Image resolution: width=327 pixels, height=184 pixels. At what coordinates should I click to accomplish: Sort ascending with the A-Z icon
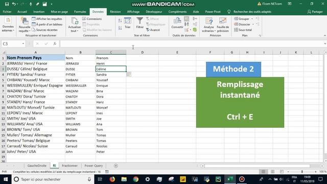(120, 20)
